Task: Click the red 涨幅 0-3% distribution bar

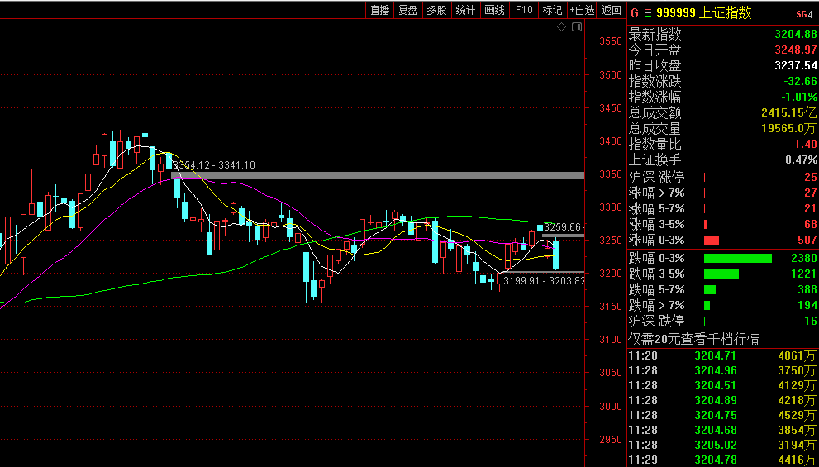Action: coord(711,240)
